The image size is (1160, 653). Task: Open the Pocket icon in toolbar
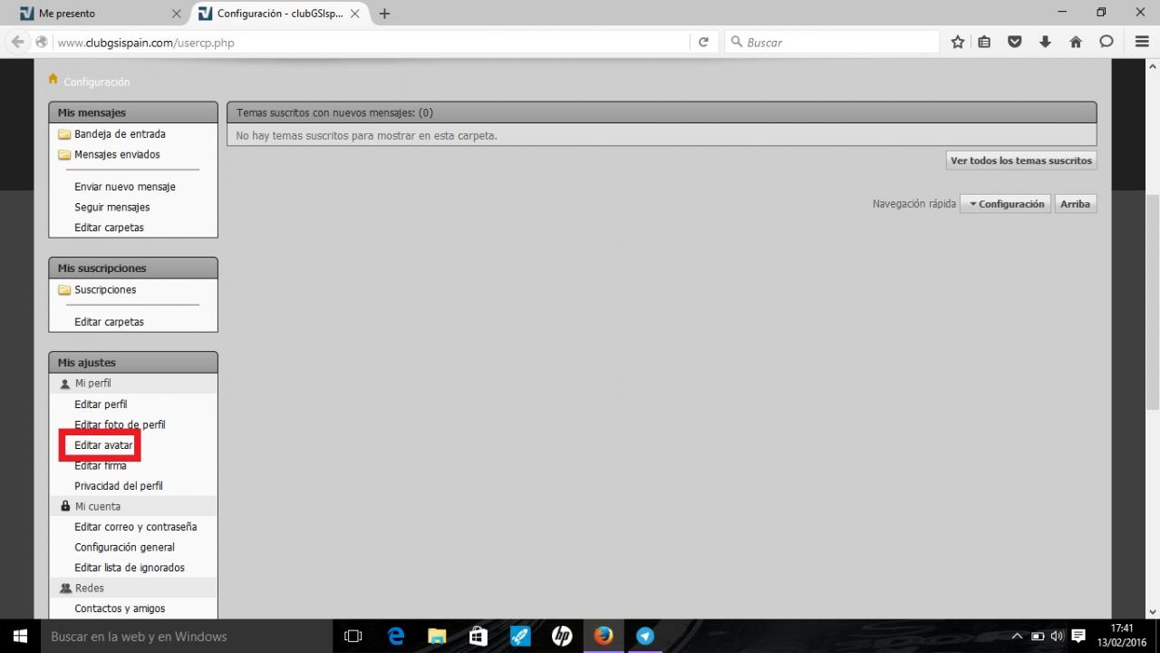click(x=1015, y=42)
